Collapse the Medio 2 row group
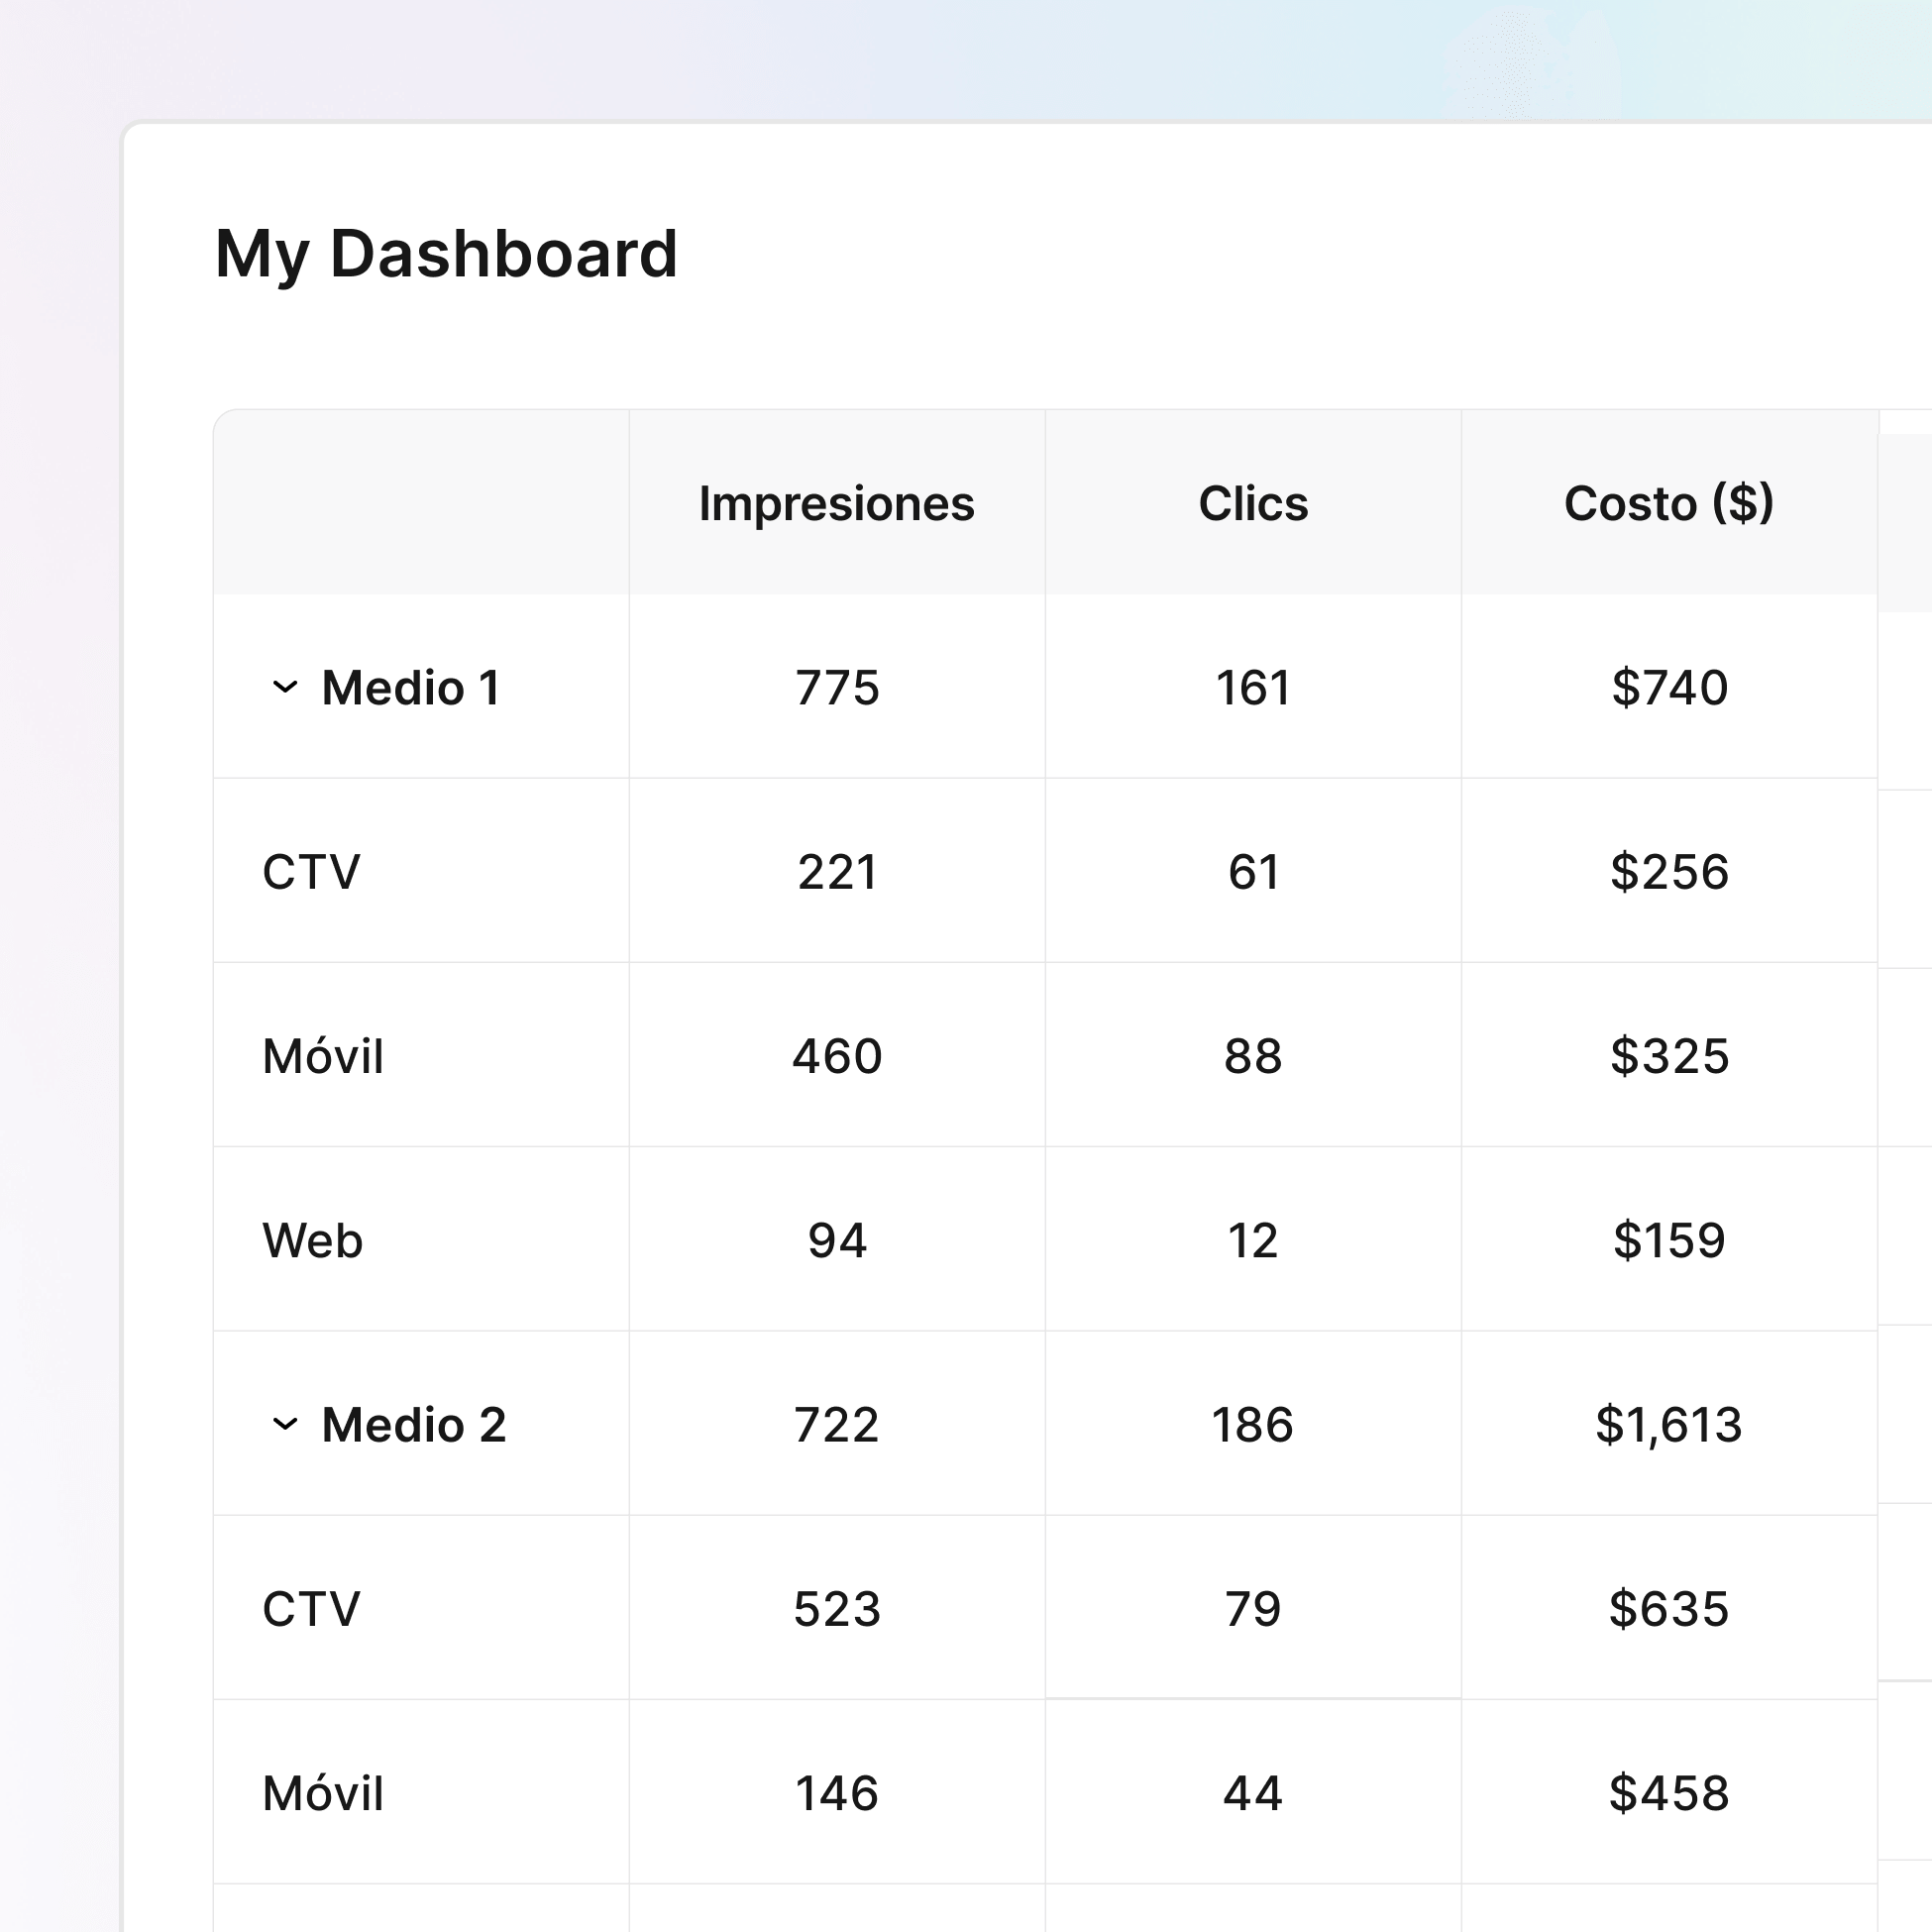Viewport: 1932px width, 1932px height. pyautogui.click(x=285, y=1425)
